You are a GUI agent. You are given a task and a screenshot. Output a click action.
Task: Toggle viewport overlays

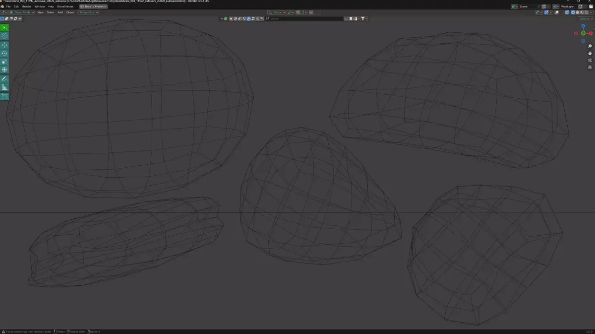(x=557, y=12)
